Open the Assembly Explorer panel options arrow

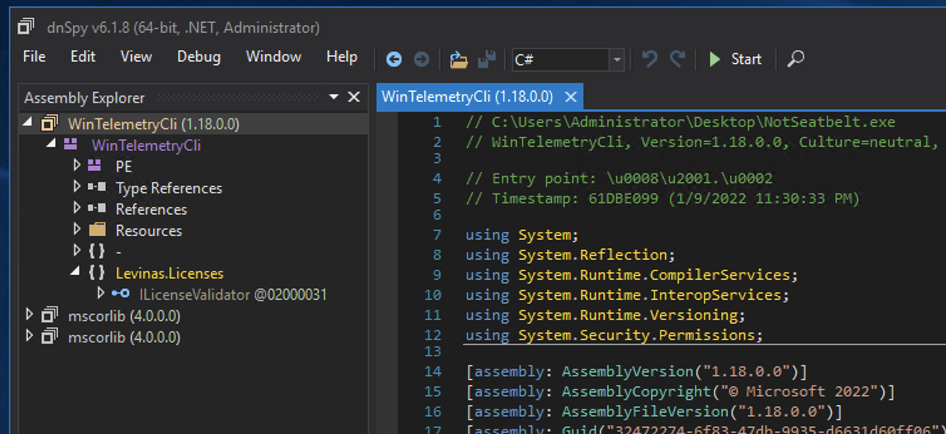point(334,97)
